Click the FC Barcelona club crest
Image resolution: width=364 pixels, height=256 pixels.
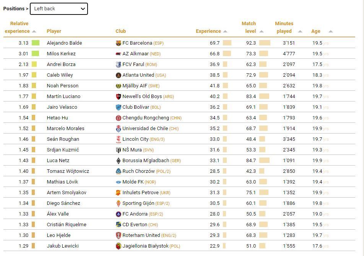pyautogui.click(x=119, y=43)
